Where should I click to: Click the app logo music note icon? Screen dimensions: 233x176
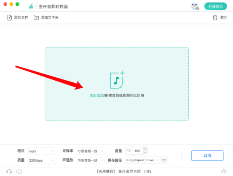tap(31, 7)
